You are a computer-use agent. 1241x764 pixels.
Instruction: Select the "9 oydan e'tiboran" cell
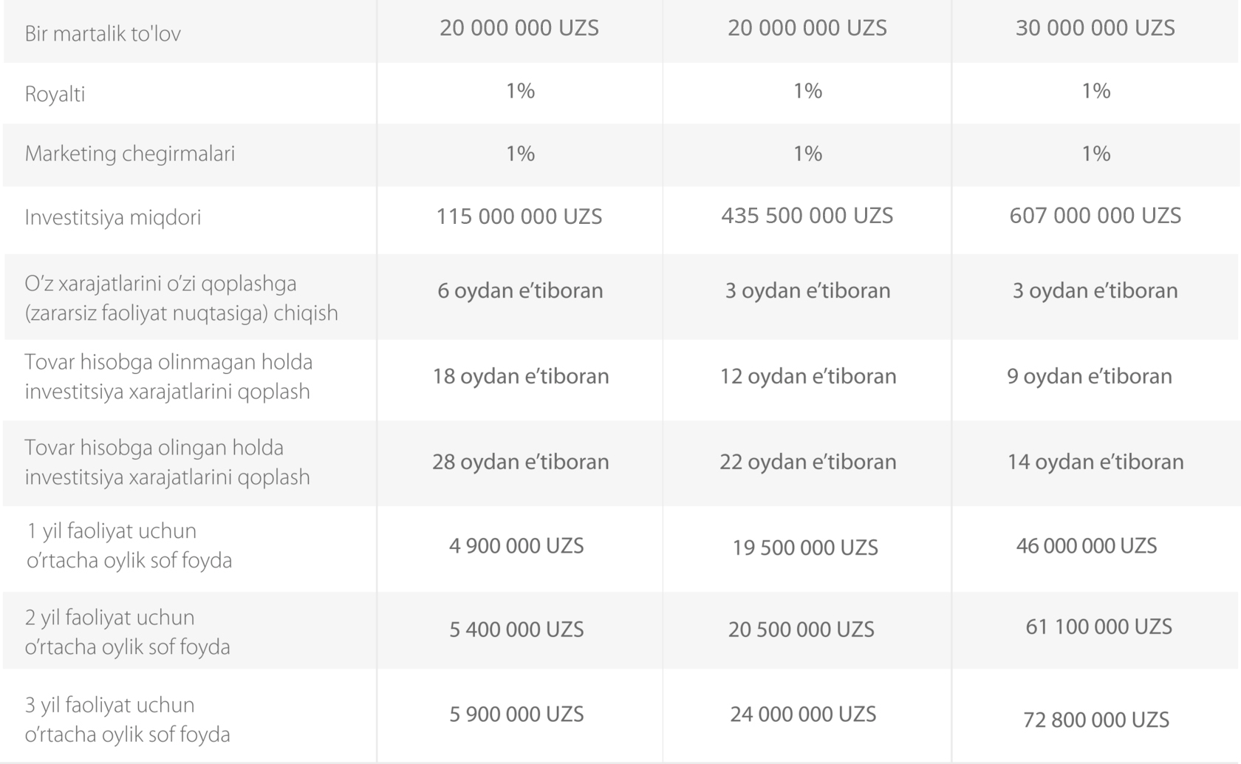(1090, 376)
